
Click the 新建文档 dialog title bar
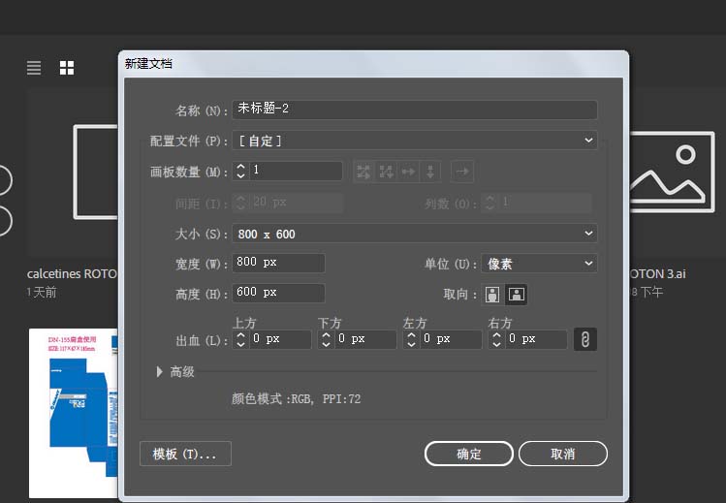pyautogui.click(x=373, y=64)
